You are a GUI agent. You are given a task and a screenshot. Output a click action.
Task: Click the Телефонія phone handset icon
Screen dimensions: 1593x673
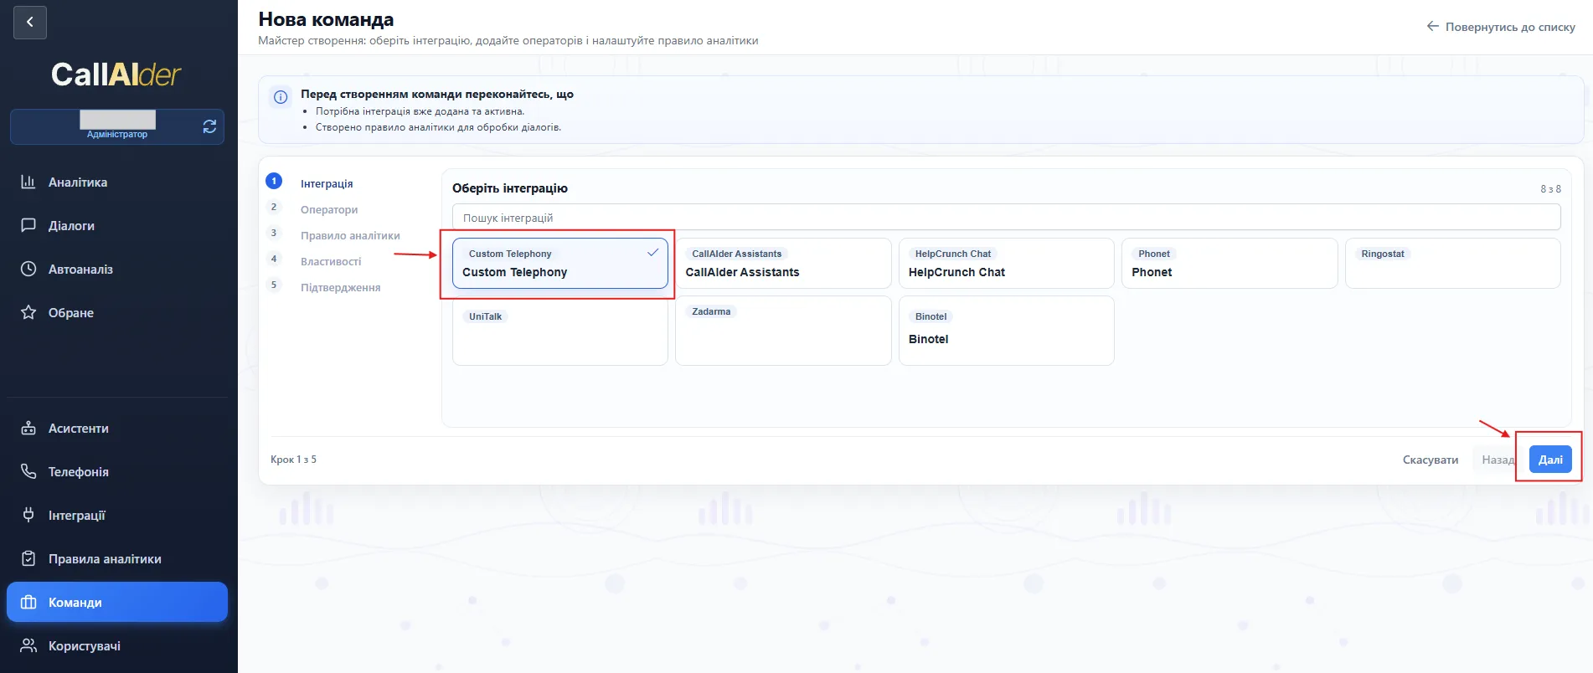point(28,471)
